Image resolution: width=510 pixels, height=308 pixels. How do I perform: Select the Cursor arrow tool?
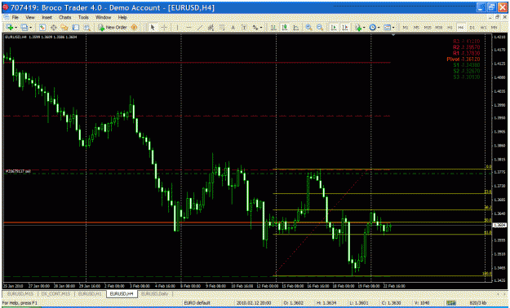pos(153,28)
